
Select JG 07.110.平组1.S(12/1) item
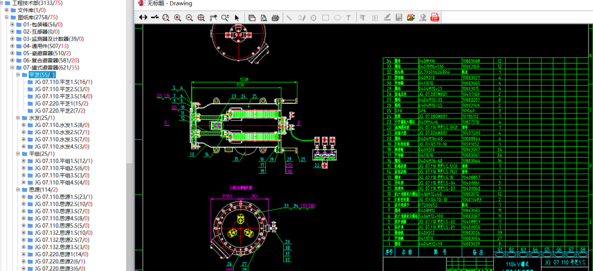(64, 161)
